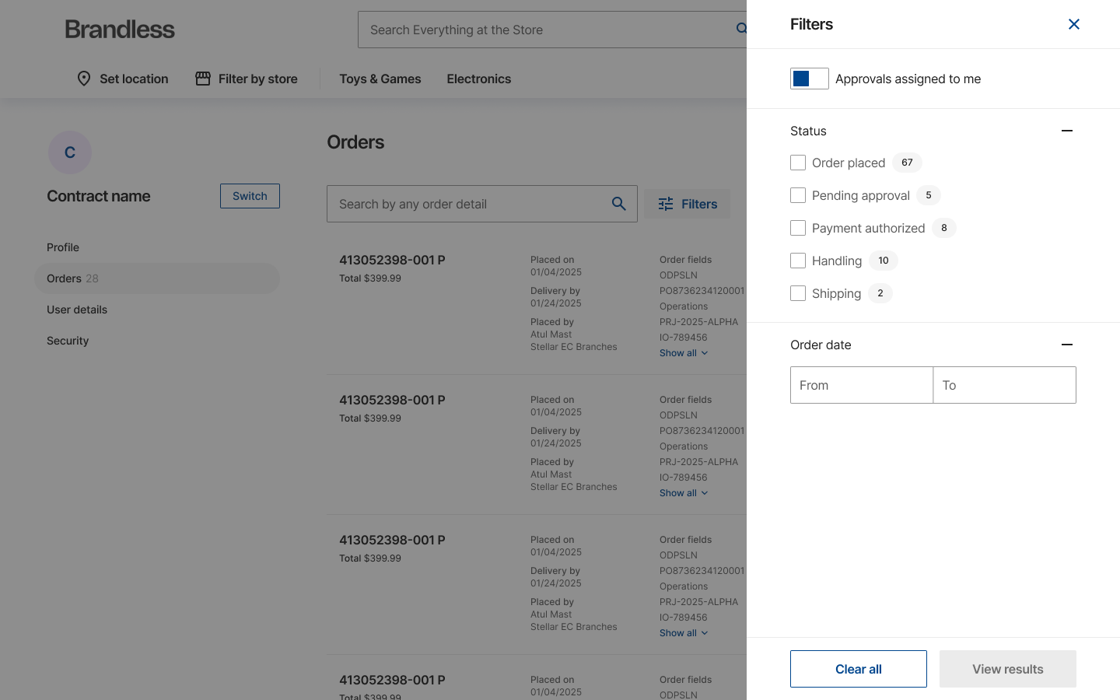This screenshot has width=1120, height=700.
Task: Click the magnifier icon in order search
Action: [x=619, y=204]
